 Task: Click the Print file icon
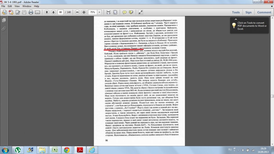31,12
